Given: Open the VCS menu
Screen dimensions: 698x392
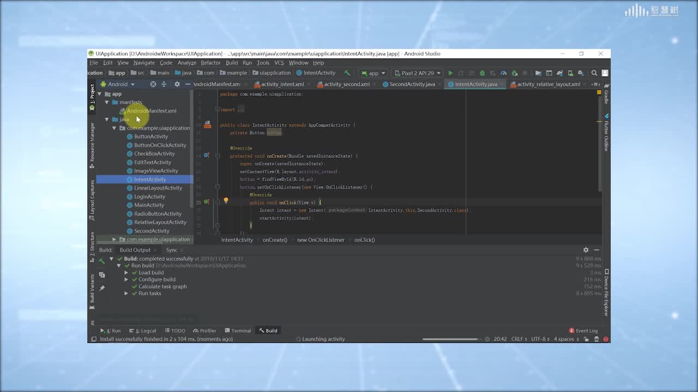Looking at the screenshot, I should point(279,63).
